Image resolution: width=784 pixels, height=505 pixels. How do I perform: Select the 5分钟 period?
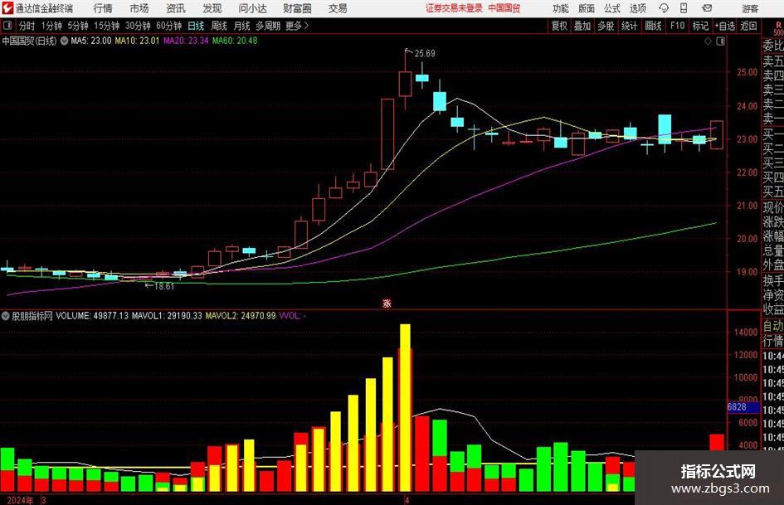coord(78,26)
